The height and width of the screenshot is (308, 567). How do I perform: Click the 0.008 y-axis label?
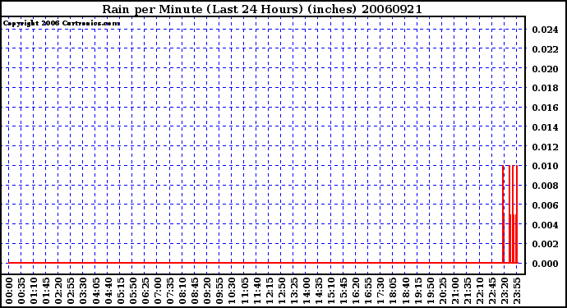pos(545,186)
